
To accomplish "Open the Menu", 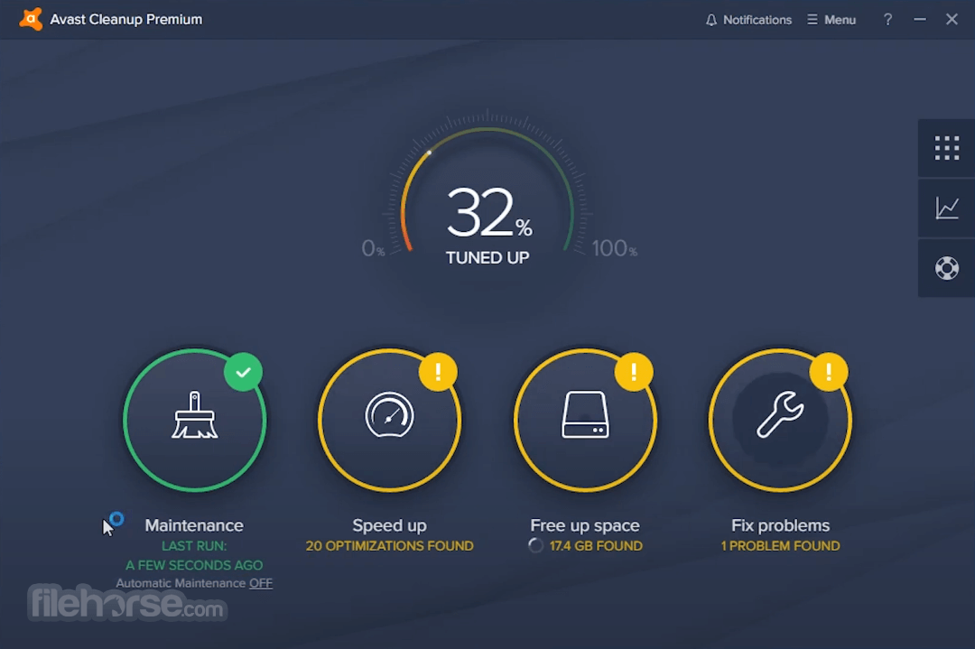I will 831,20.
